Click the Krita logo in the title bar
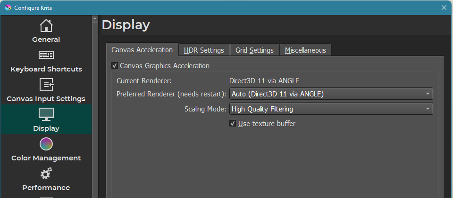The height and width of the screenshot is (198, 453). (7, 7)
